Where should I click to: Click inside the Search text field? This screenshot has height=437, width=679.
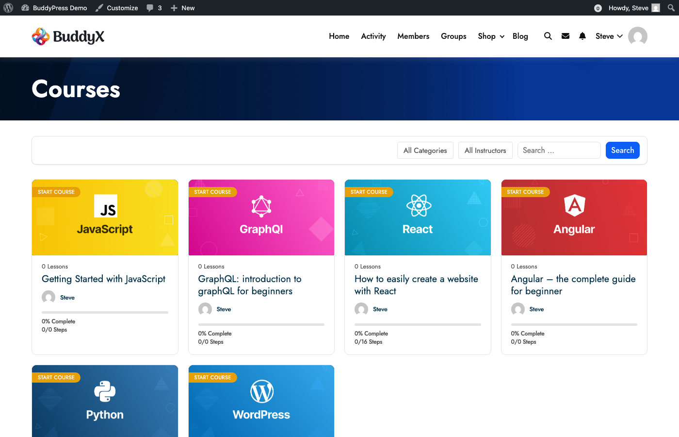[x=559, y=150]
